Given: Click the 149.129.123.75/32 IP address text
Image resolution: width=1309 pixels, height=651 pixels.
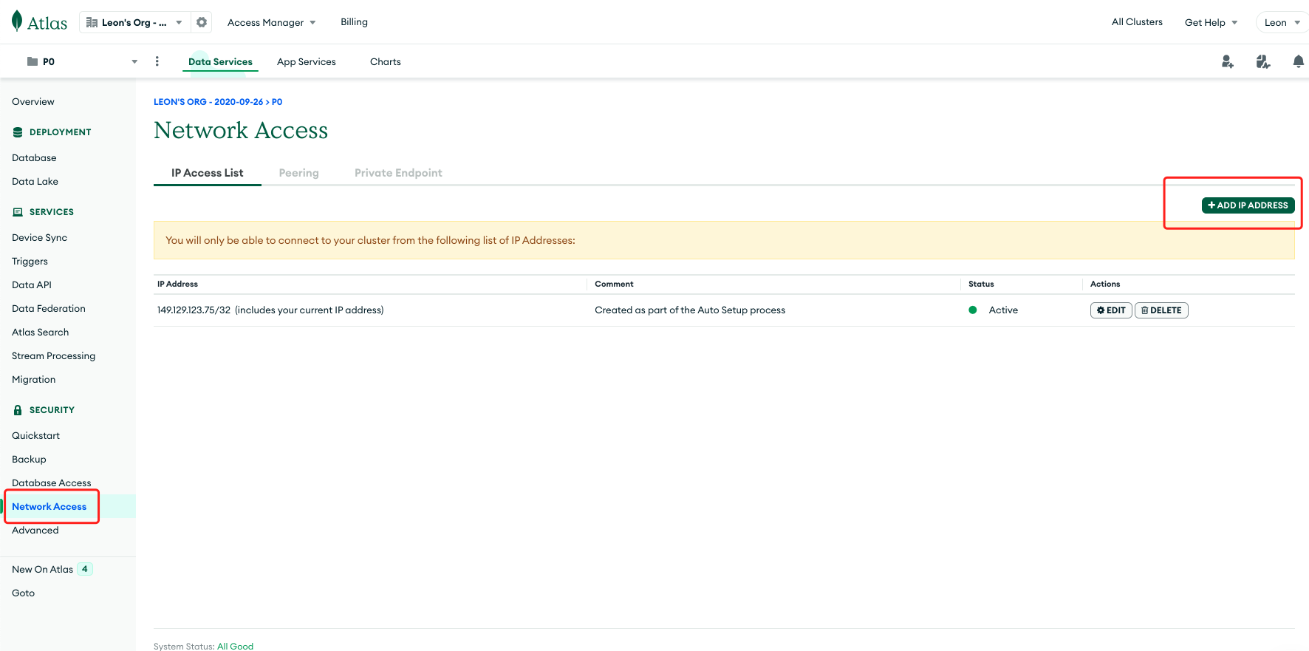Looking at the screenshot, I should [x=194, y=310].
